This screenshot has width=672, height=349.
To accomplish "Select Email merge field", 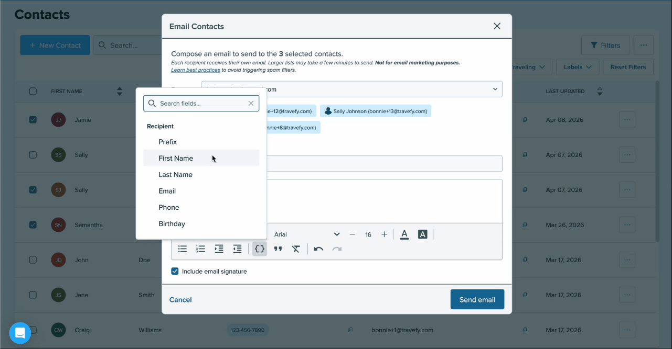I will coord(201,191).
